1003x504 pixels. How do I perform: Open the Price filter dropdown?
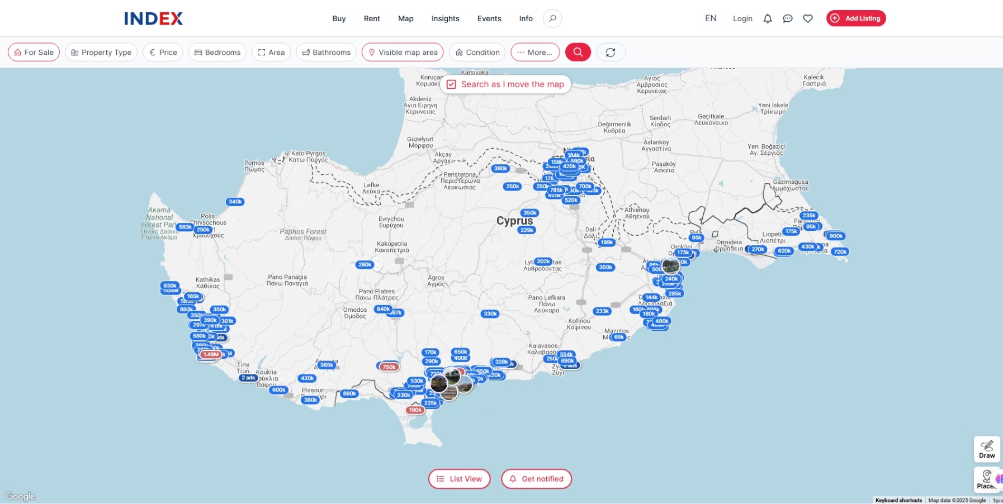(163, 52)
